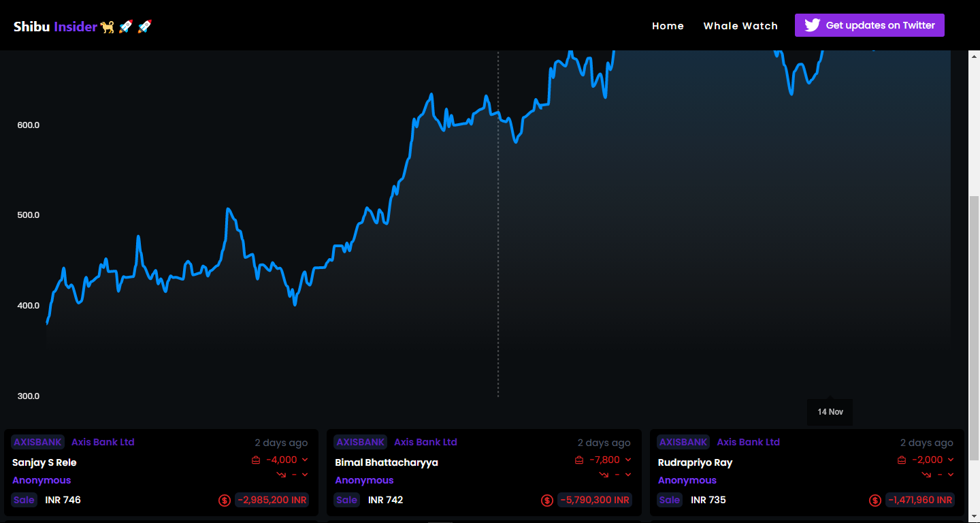Viewport: 980px width, 523px height.
Task: Click 2 days ago in Bimal Bhattacharyya card
Action: 604,443
